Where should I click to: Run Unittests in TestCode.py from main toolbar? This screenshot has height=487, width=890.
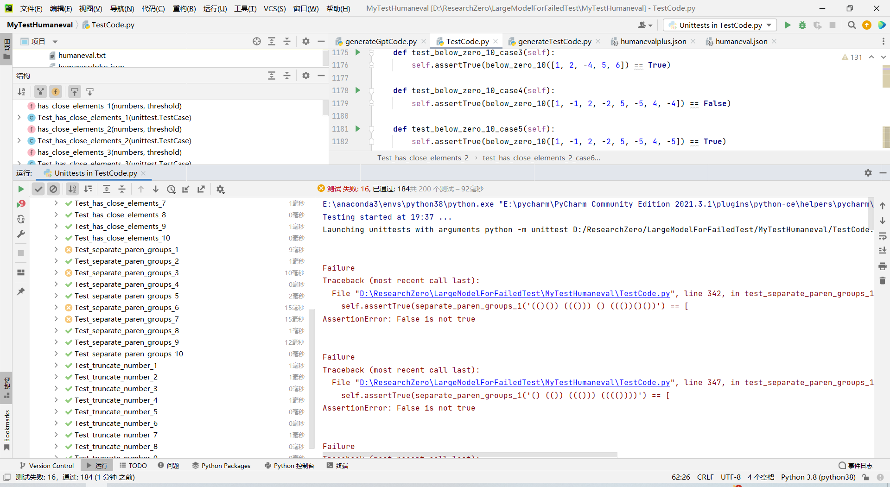788,25
